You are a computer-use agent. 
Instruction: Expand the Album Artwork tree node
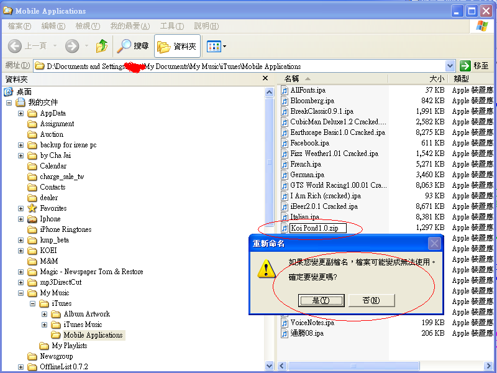45,314
